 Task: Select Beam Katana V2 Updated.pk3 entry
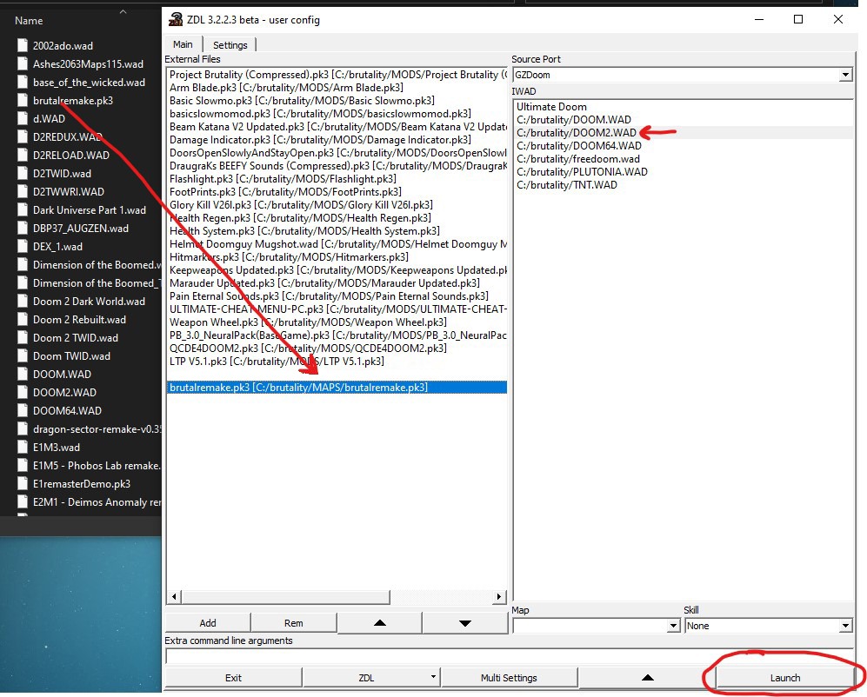pyautogui.click(x=337, y=127)
